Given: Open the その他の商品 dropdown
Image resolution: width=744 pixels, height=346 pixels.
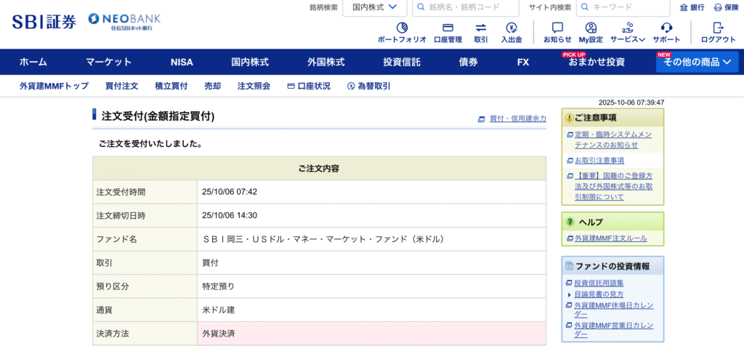Looking at the screenshot, I should pos(697,62).
